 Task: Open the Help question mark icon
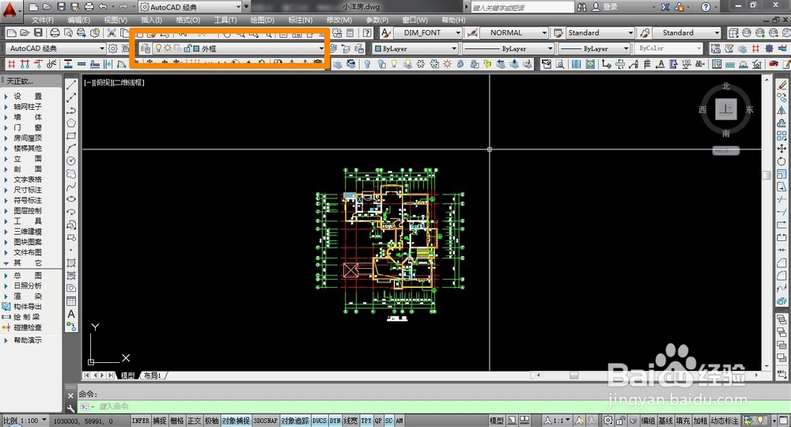pyautogui.click(x=367, y=32)
